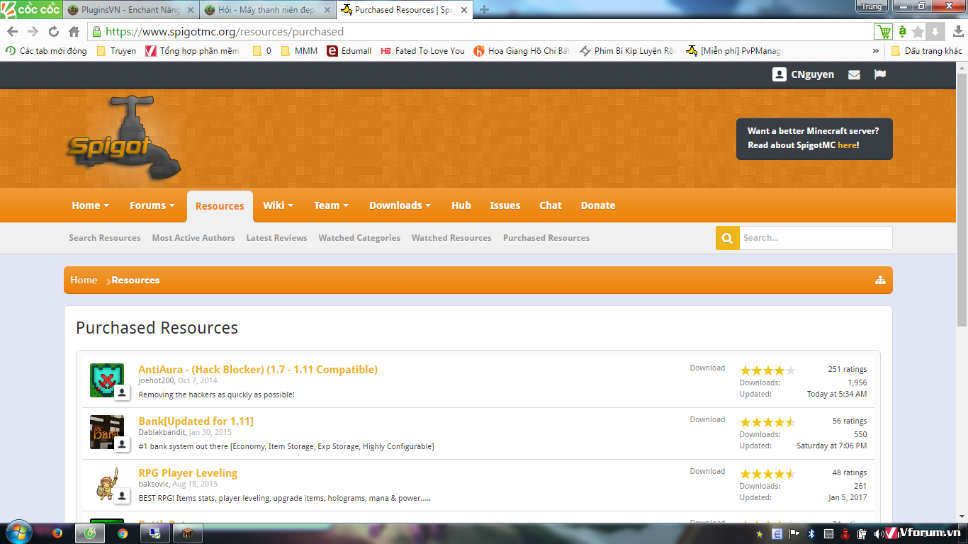The width and height of the screenshot is (968, 544).
Task: Download the RPG Player Leveling resource
Action: 707,471
